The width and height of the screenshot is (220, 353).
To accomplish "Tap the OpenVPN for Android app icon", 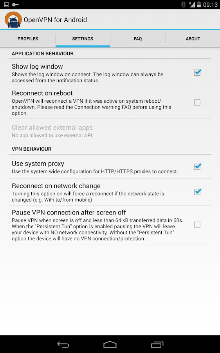I will click(13, 20).
